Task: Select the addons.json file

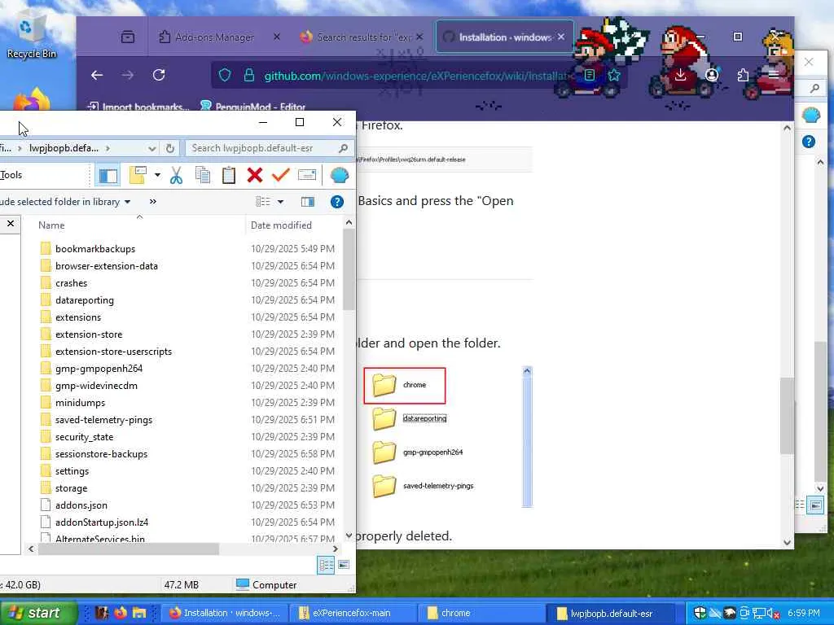Action: tap(81, 505)
